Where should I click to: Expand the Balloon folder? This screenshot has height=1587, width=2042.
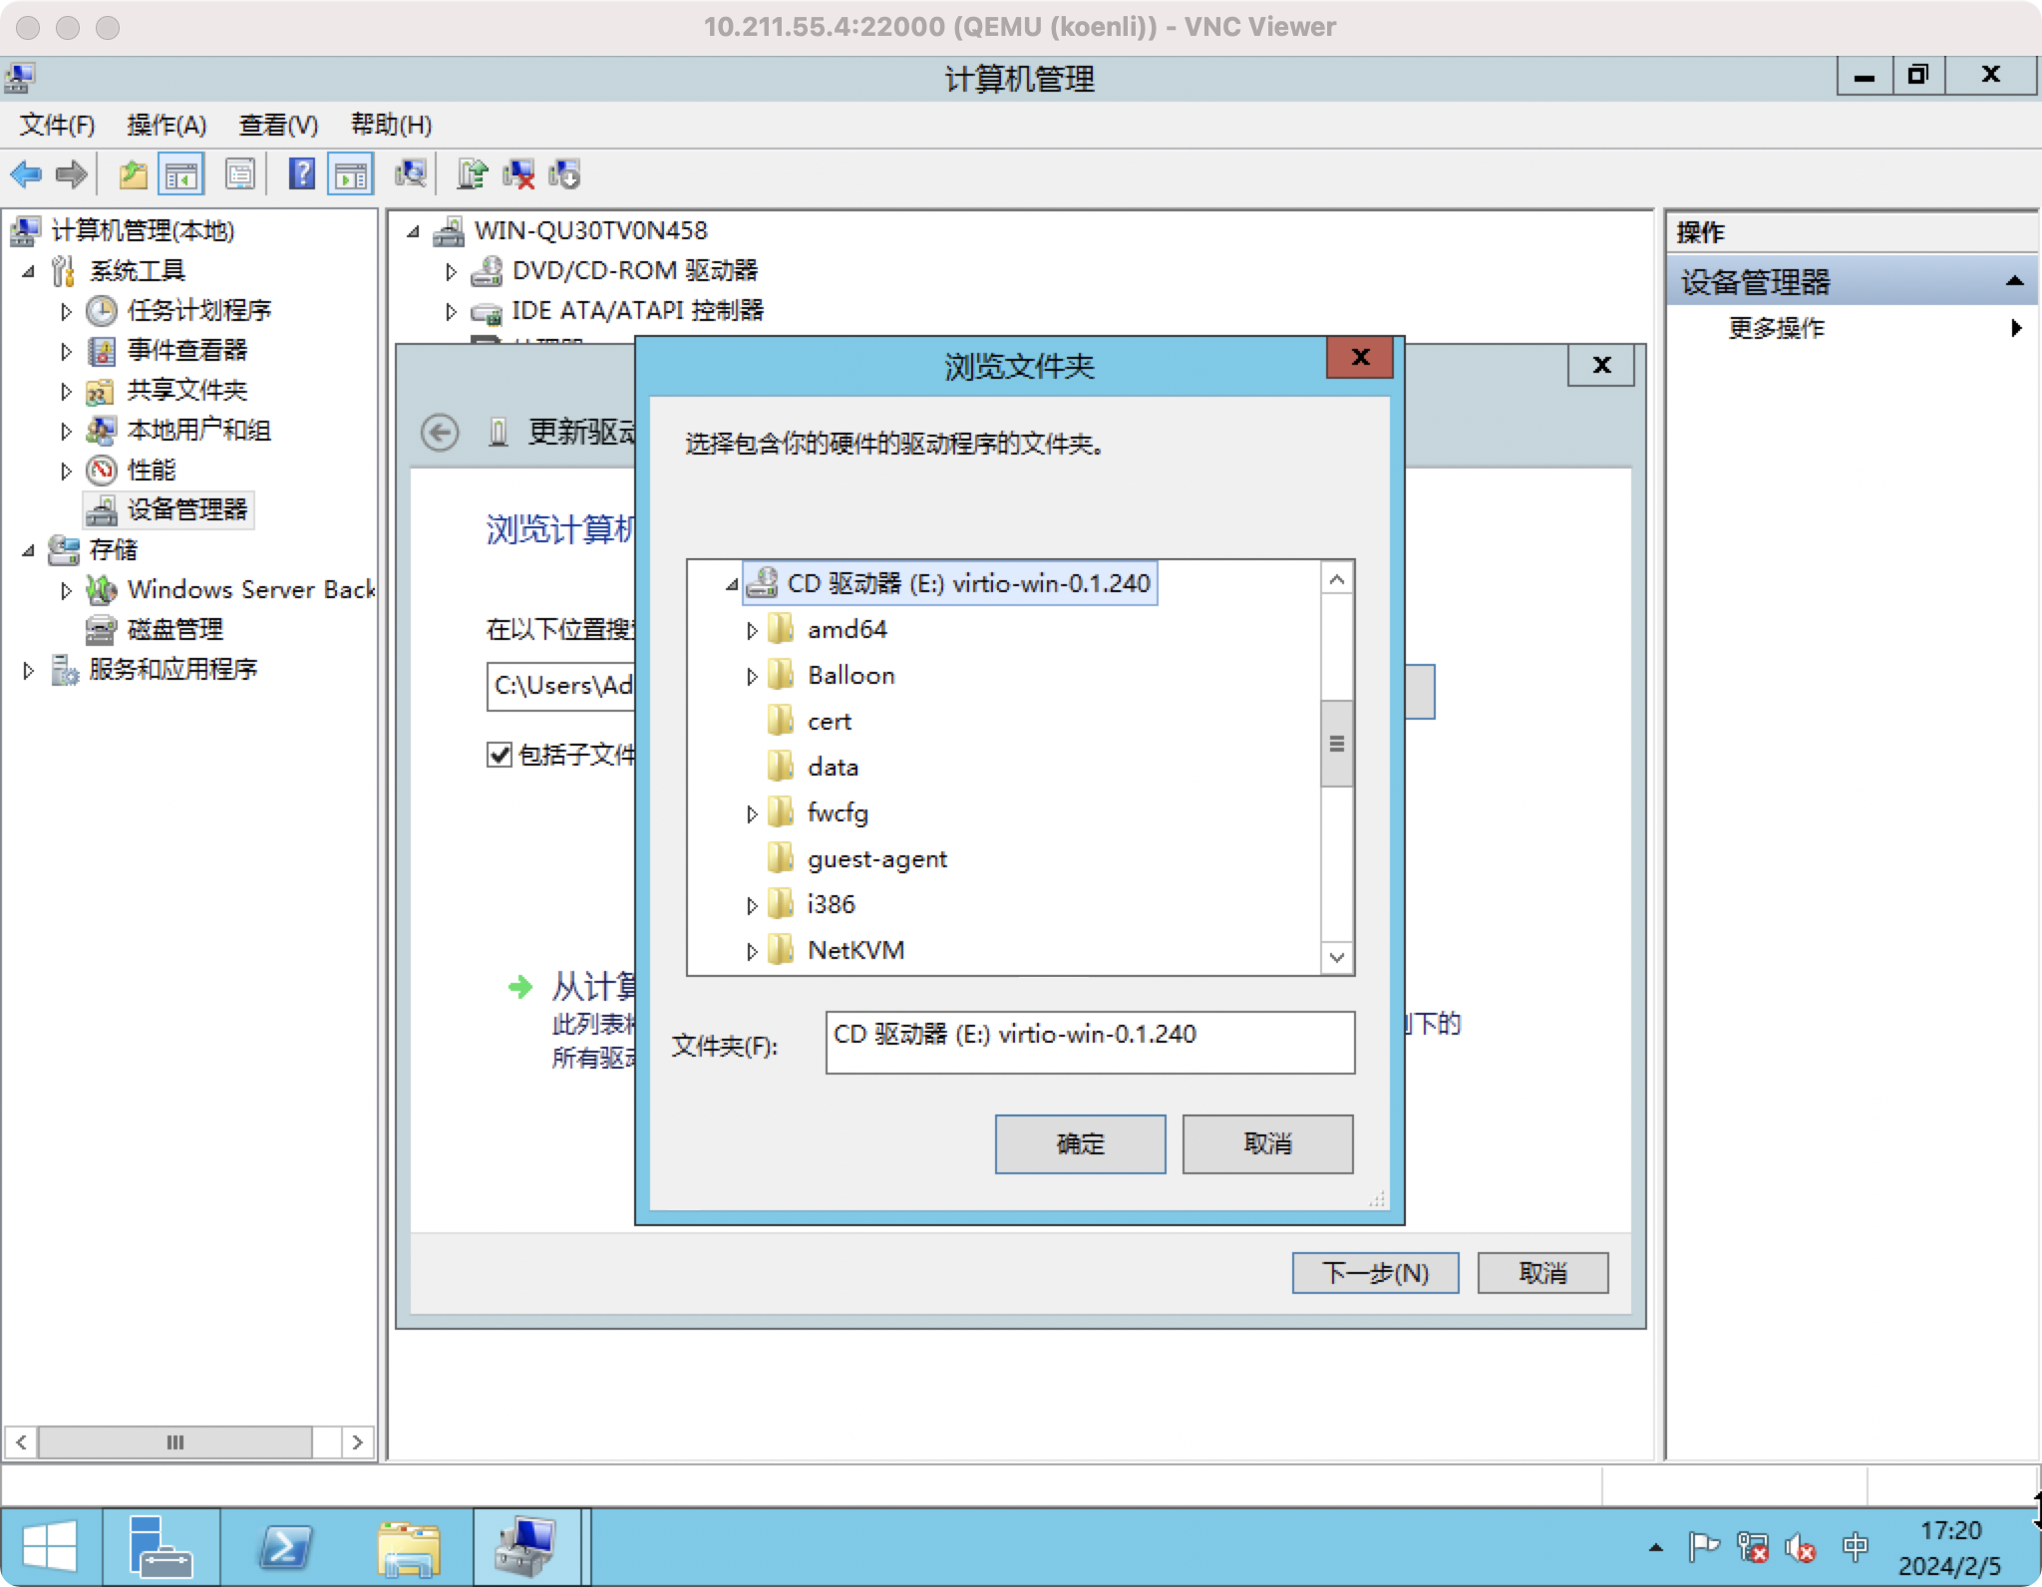pyautogui.click(x=750, y=676)
